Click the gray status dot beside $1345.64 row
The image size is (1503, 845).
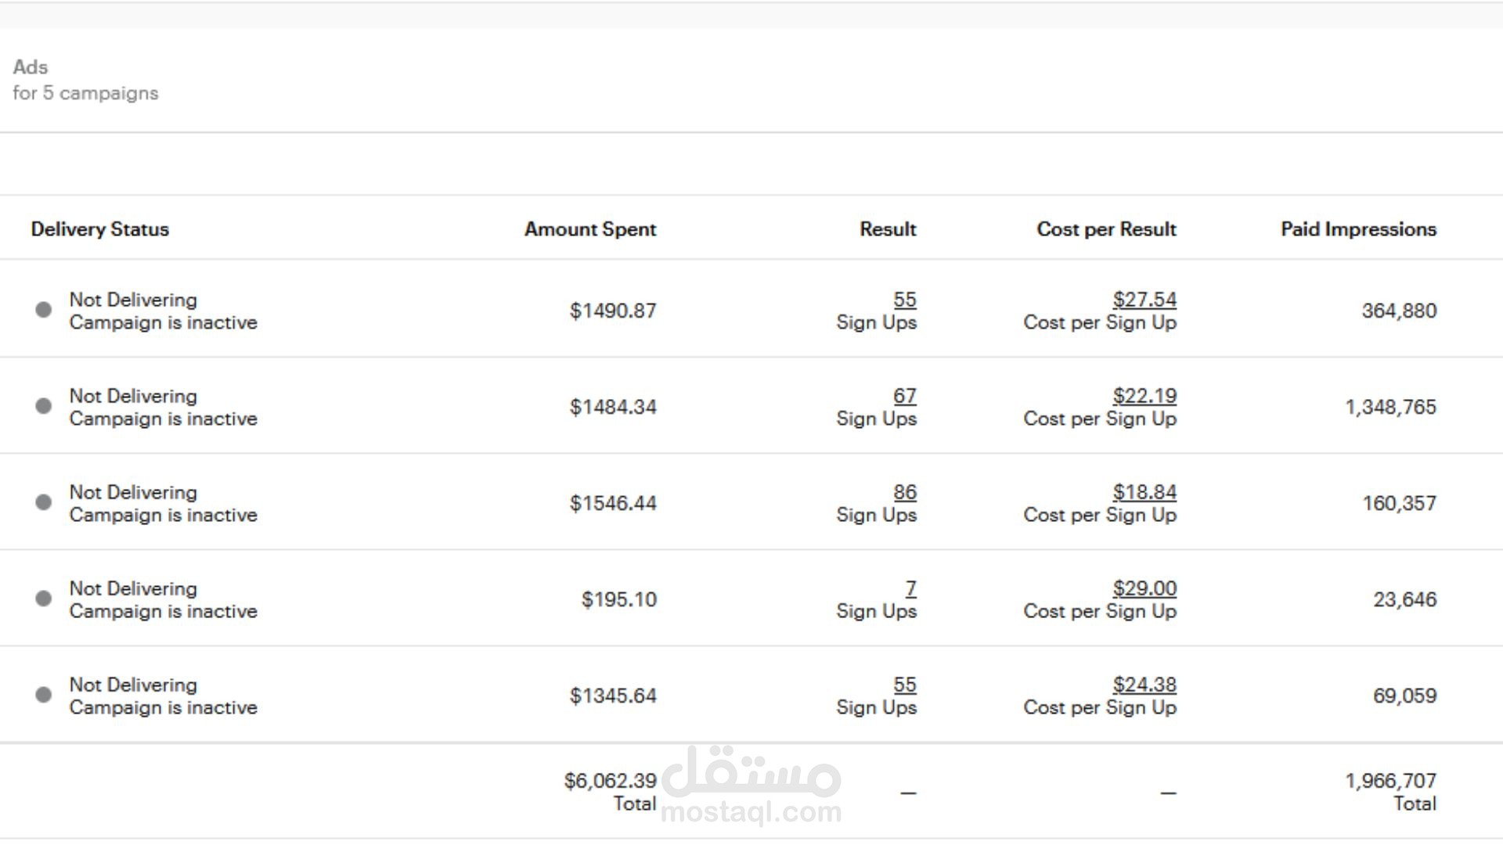click(x=44, y=695)
